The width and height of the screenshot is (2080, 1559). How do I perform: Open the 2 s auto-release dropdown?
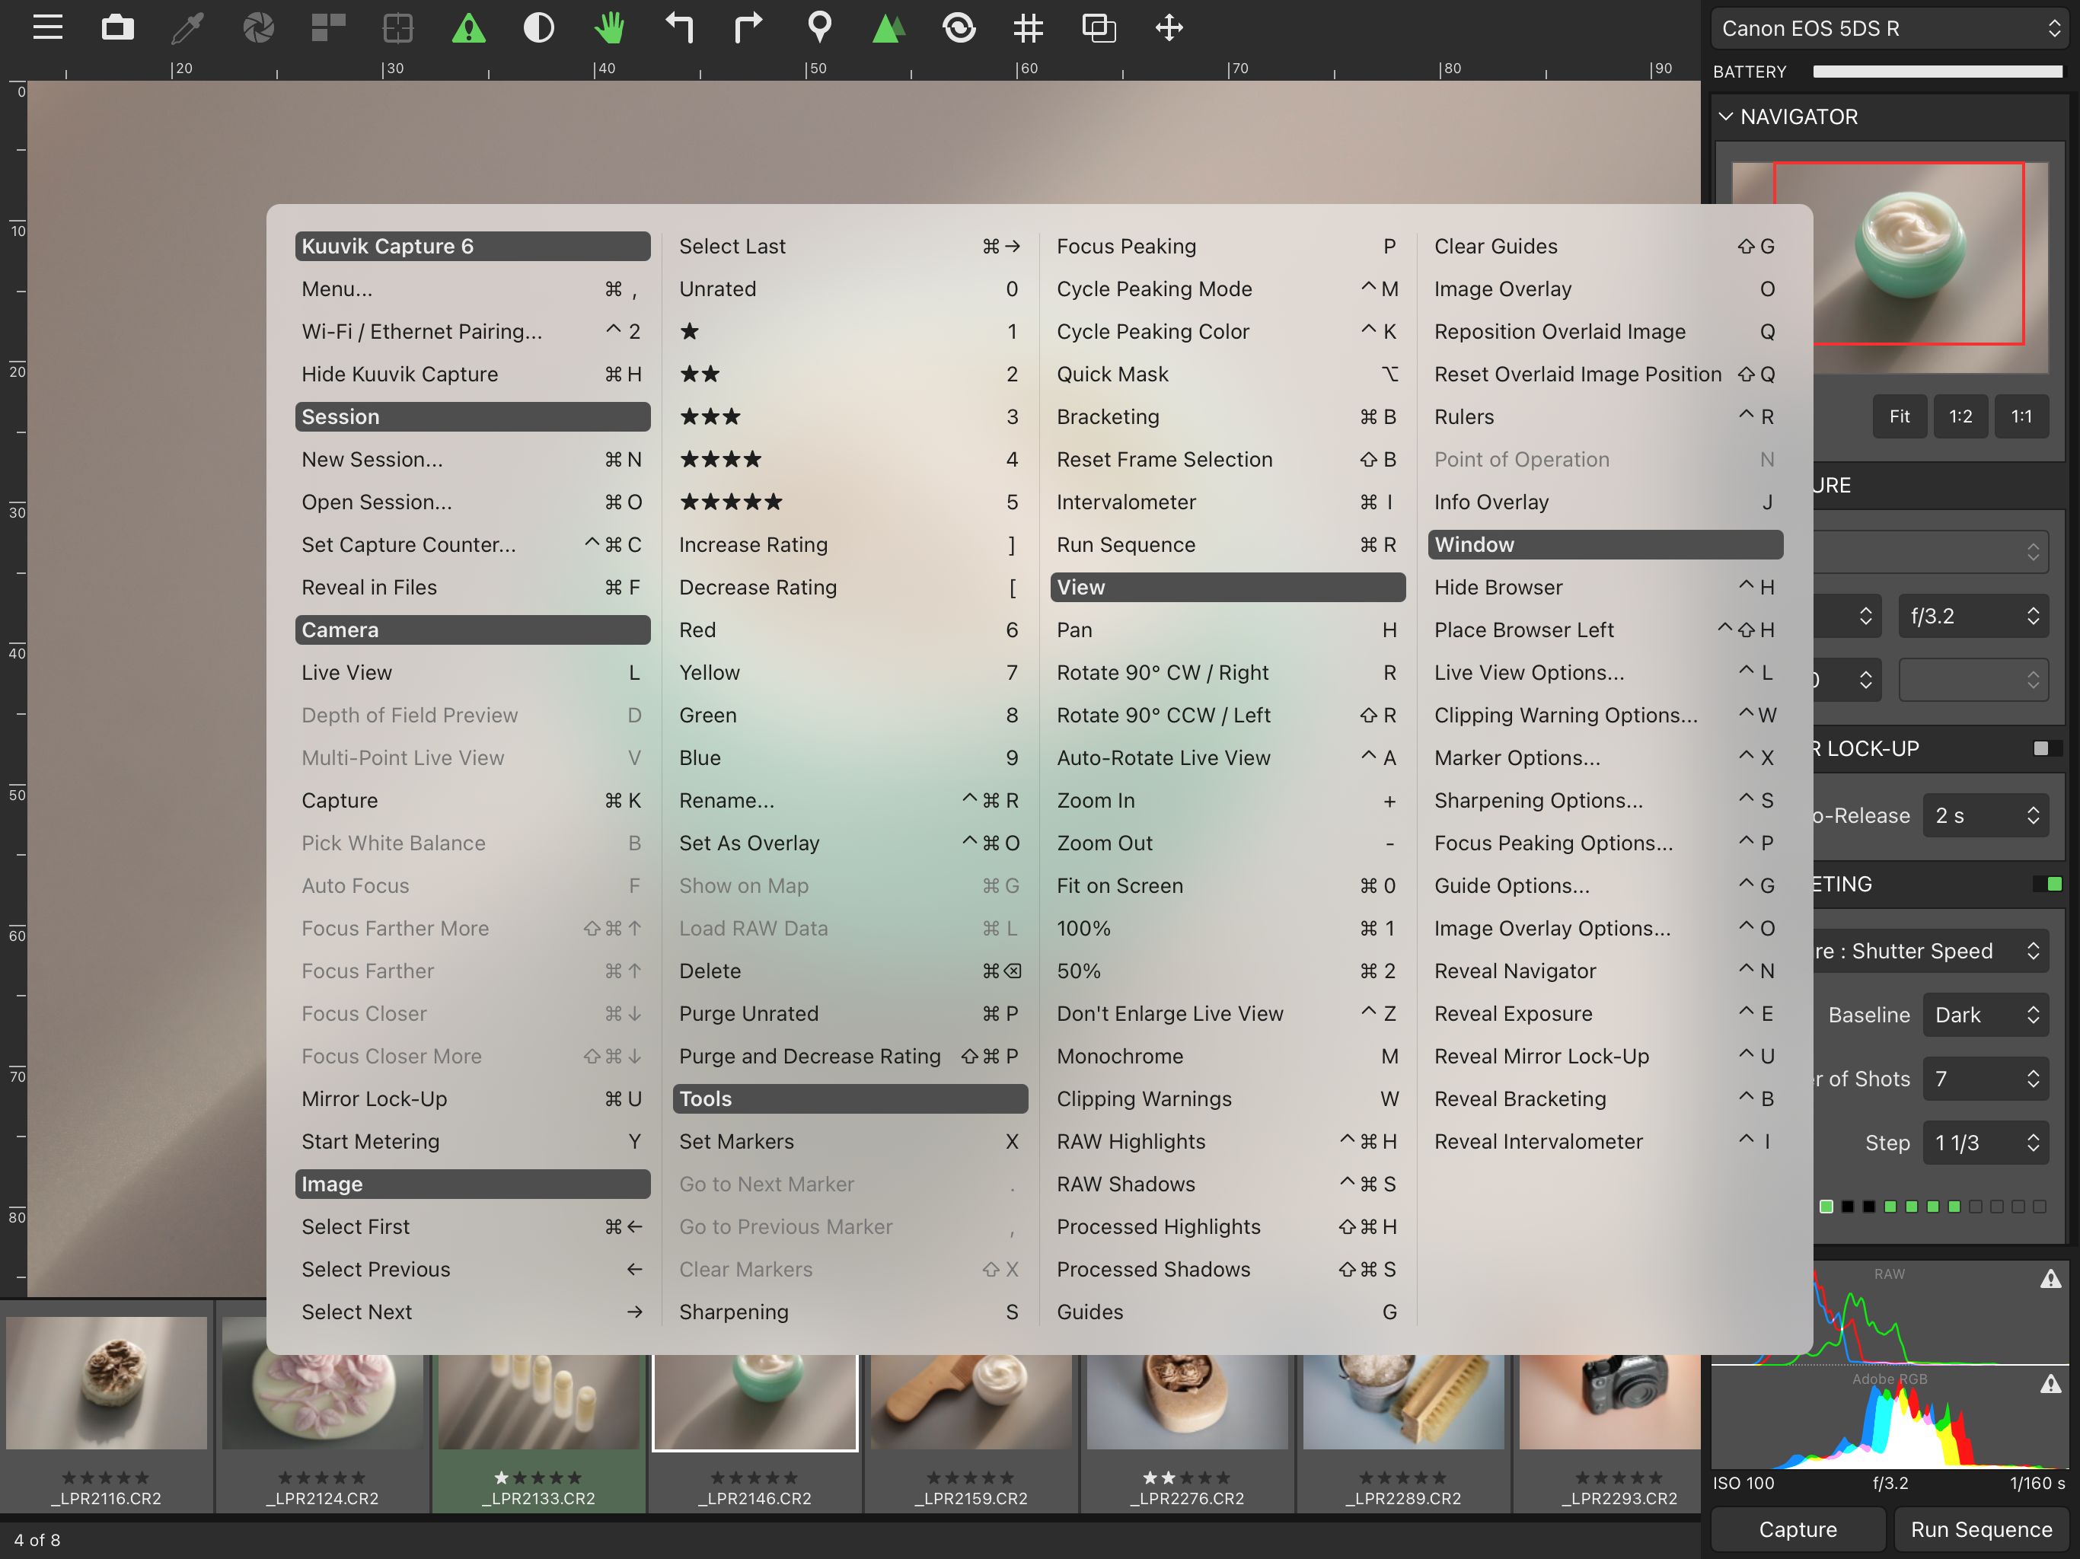coord(1986,815)
